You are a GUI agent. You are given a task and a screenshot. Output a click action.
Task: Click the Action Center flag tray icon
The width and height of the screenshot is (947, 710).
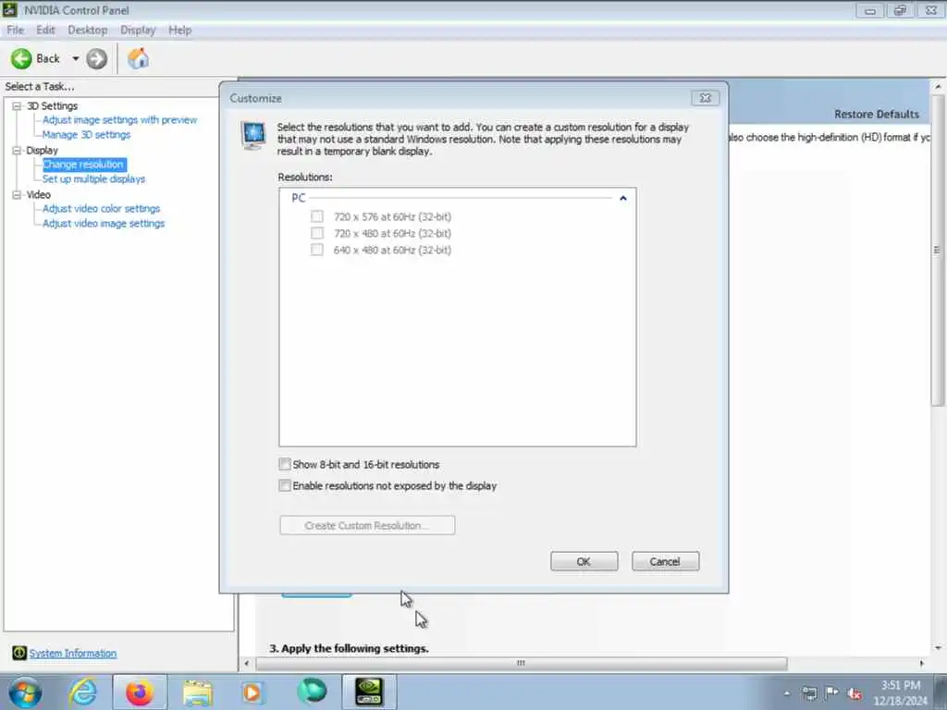click(x=831, y=692)
